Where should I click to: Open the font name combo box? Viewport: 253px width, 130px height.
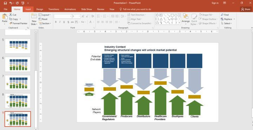tap(63, 16)
